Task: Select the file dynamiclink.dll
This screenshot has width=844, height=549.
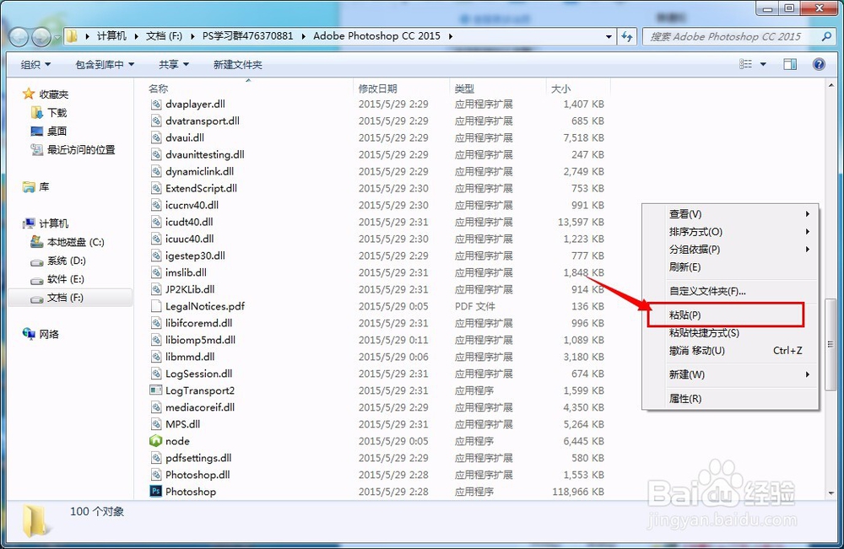Action: [200, 171]
